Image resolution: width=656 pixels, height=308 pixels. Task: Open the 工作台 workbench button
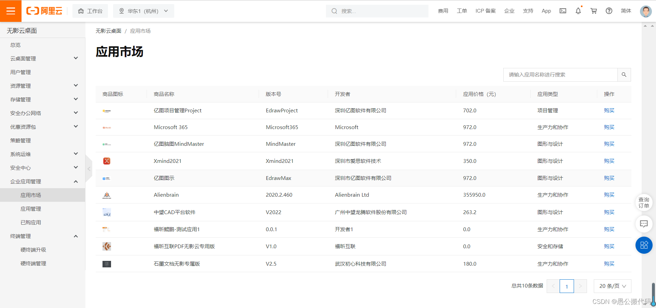[90, 11]
